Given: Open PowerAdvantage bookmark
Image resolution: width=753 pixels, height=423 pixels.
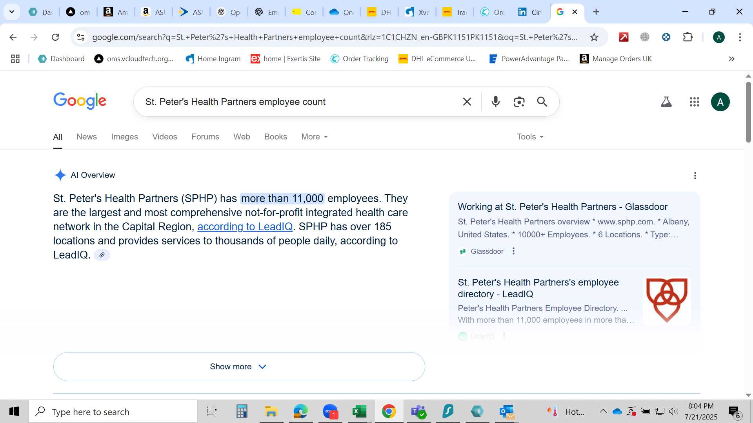Looking at the screenshot, I should (529, 59).
